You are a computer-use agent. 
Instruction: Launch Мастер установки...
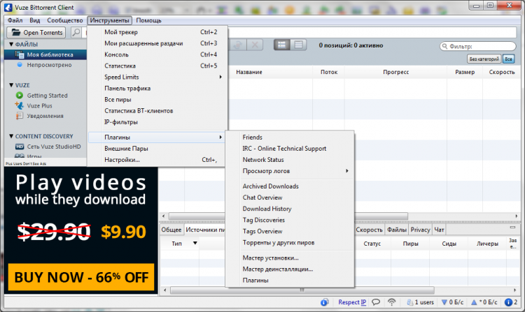click(x=290, y=258)
